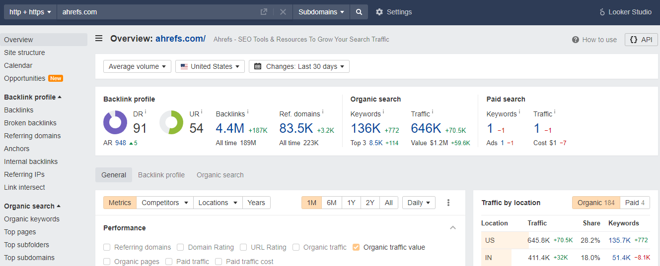Run the search magnifier button
The width and height of the screenshot is (660, 266).
tap(359, 12)
